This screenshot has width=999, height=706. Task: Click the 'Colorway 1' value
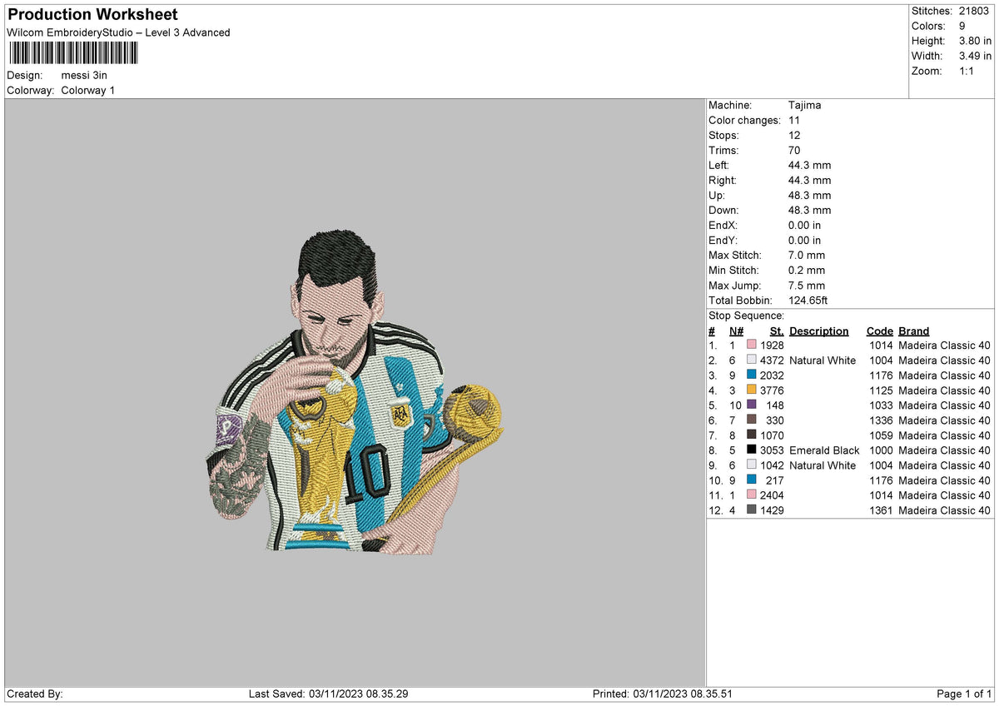pyautogui.click(x=88, y=90)
